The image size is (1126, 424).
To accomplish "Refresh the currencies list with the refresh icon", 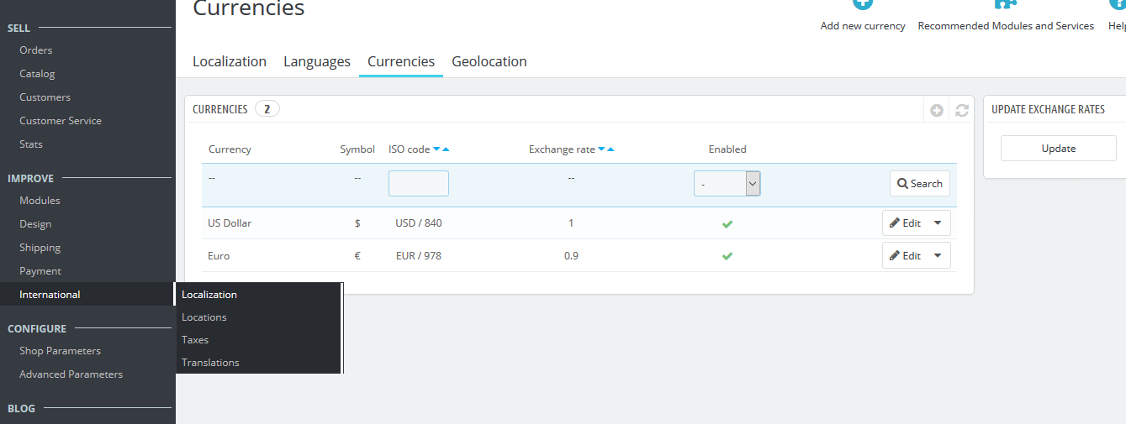I will [x=962, y=111].
